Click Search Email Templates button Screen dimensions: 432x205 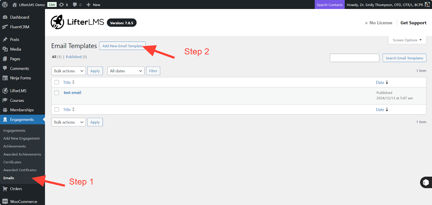coord(404,58)
